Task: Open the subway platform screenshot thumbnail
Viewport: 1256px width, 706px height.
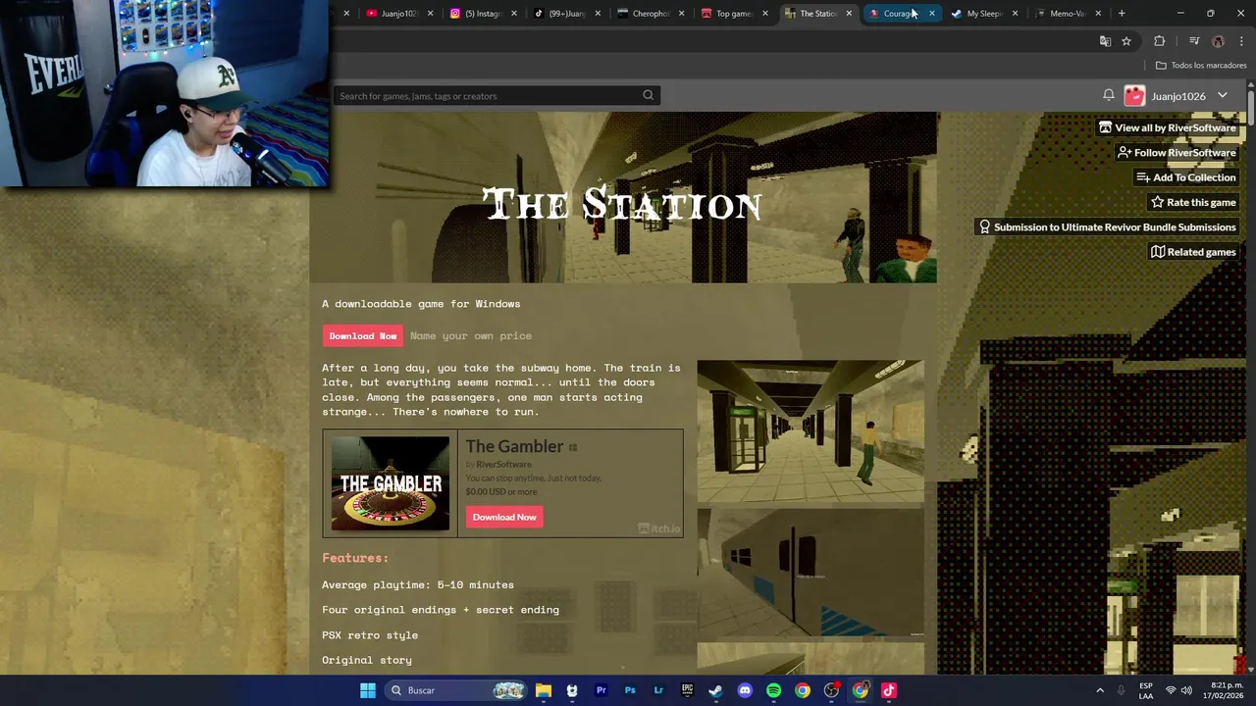Action: [x=811, y=430]
